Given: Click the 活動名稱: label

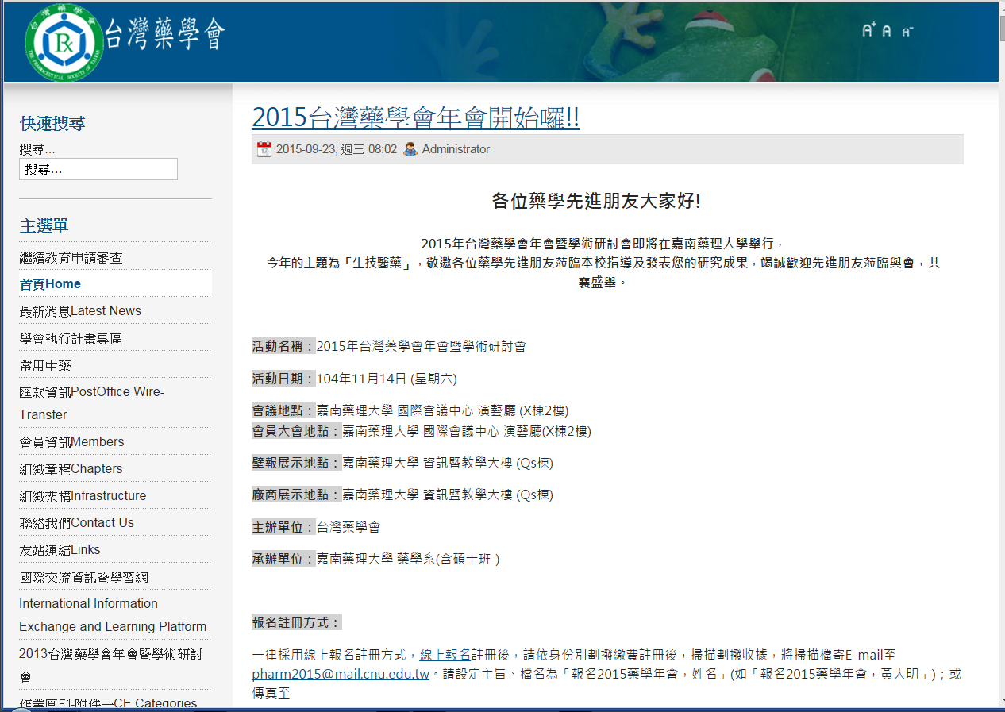Looking at the screenshot, I should click(284, 346).
